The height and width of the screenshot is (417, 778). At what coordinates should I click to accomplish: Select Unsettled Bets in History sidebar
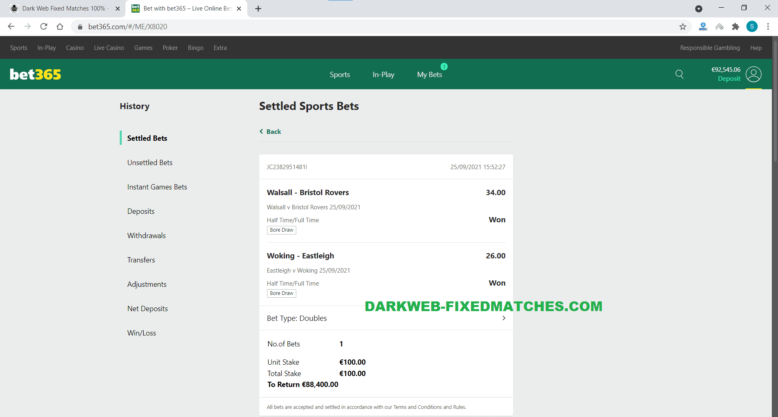coord(150,163)
